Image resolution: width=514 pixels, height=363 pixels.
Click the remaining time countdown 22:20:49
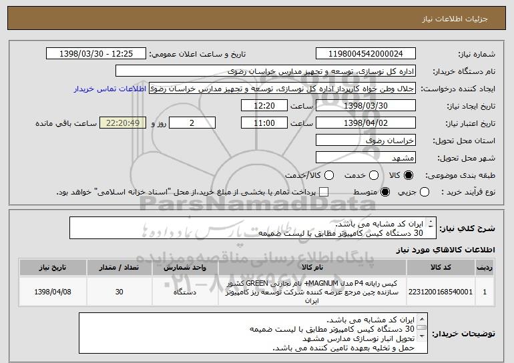[123, 123]
